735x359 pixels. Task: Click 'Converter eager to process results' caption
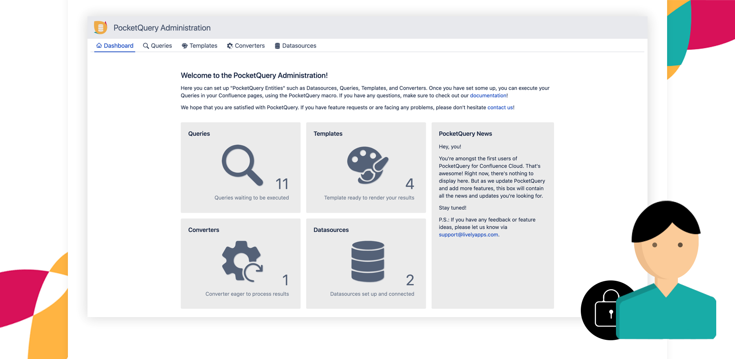coord(247,294)
